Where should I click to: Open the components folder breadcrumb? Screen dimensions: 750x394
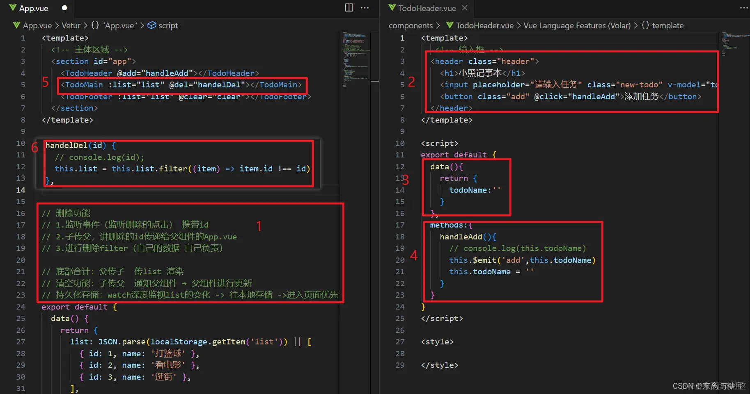tap(411, 25)
